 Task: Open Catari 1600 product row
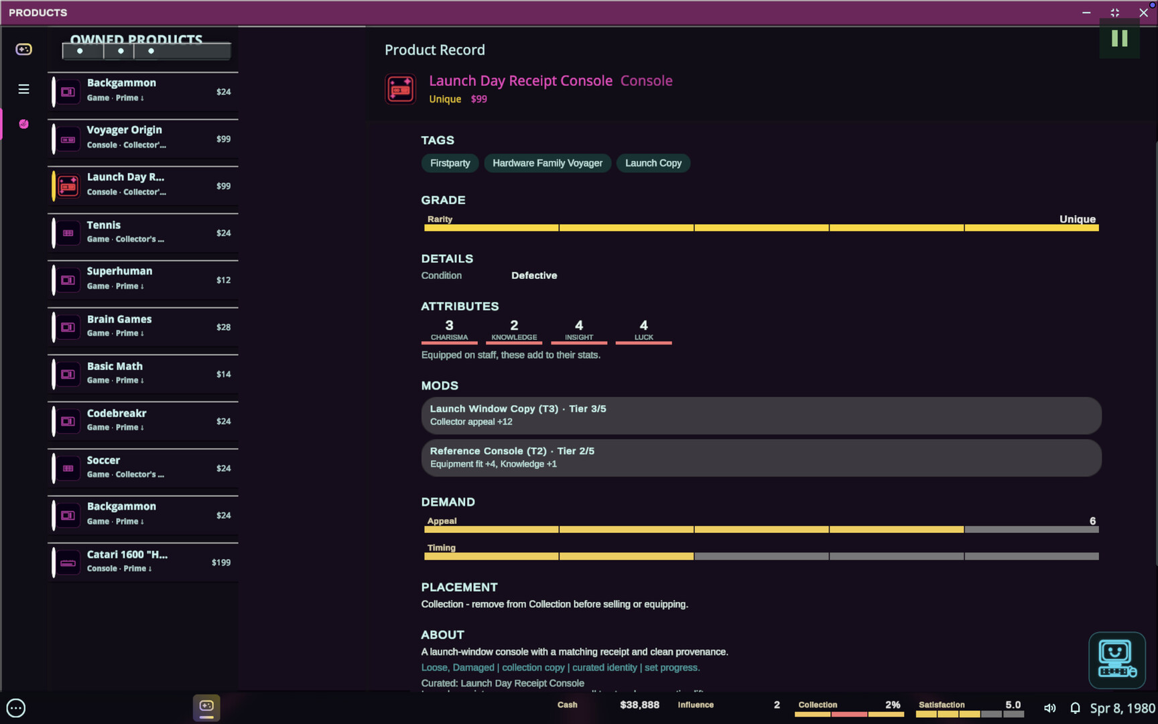[x=143, y=562]
